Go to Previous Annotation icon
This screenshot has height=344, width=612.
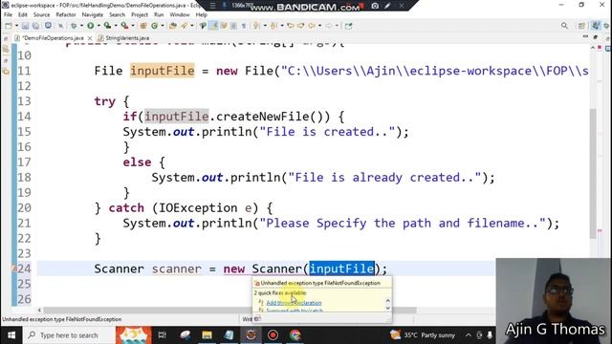[x=273, y=26]
